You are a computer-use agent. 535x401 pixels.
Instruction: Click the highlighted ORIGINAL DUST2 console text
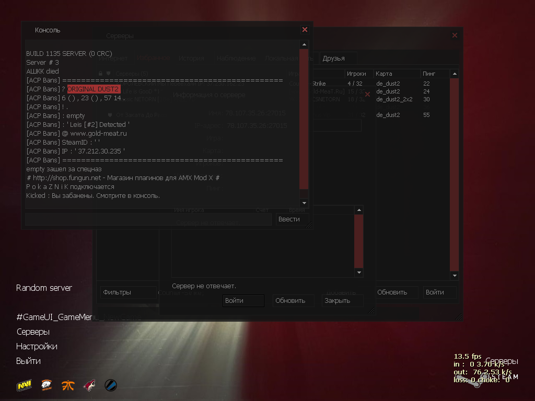tap(94, 89)
